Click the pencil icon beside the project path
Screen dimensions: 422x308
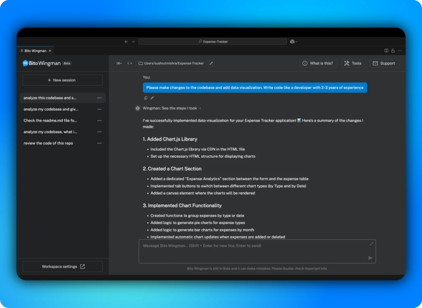tap(211, 63)
